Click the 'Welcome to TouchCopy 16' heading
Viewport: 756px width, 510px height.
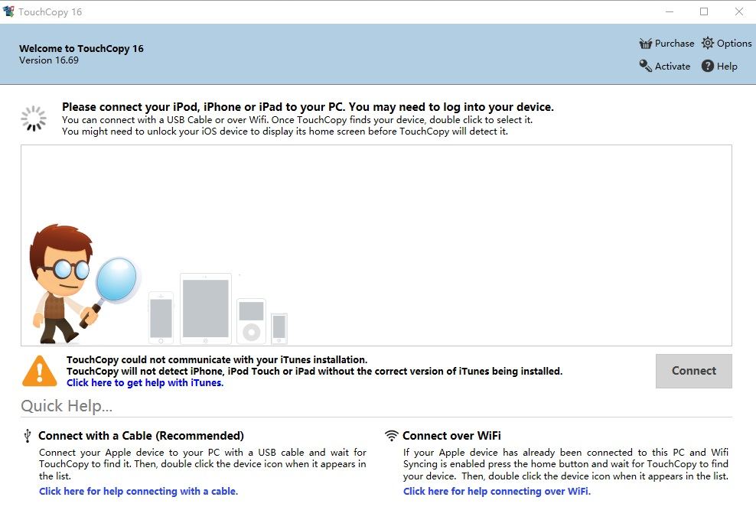tap(81, 48)
